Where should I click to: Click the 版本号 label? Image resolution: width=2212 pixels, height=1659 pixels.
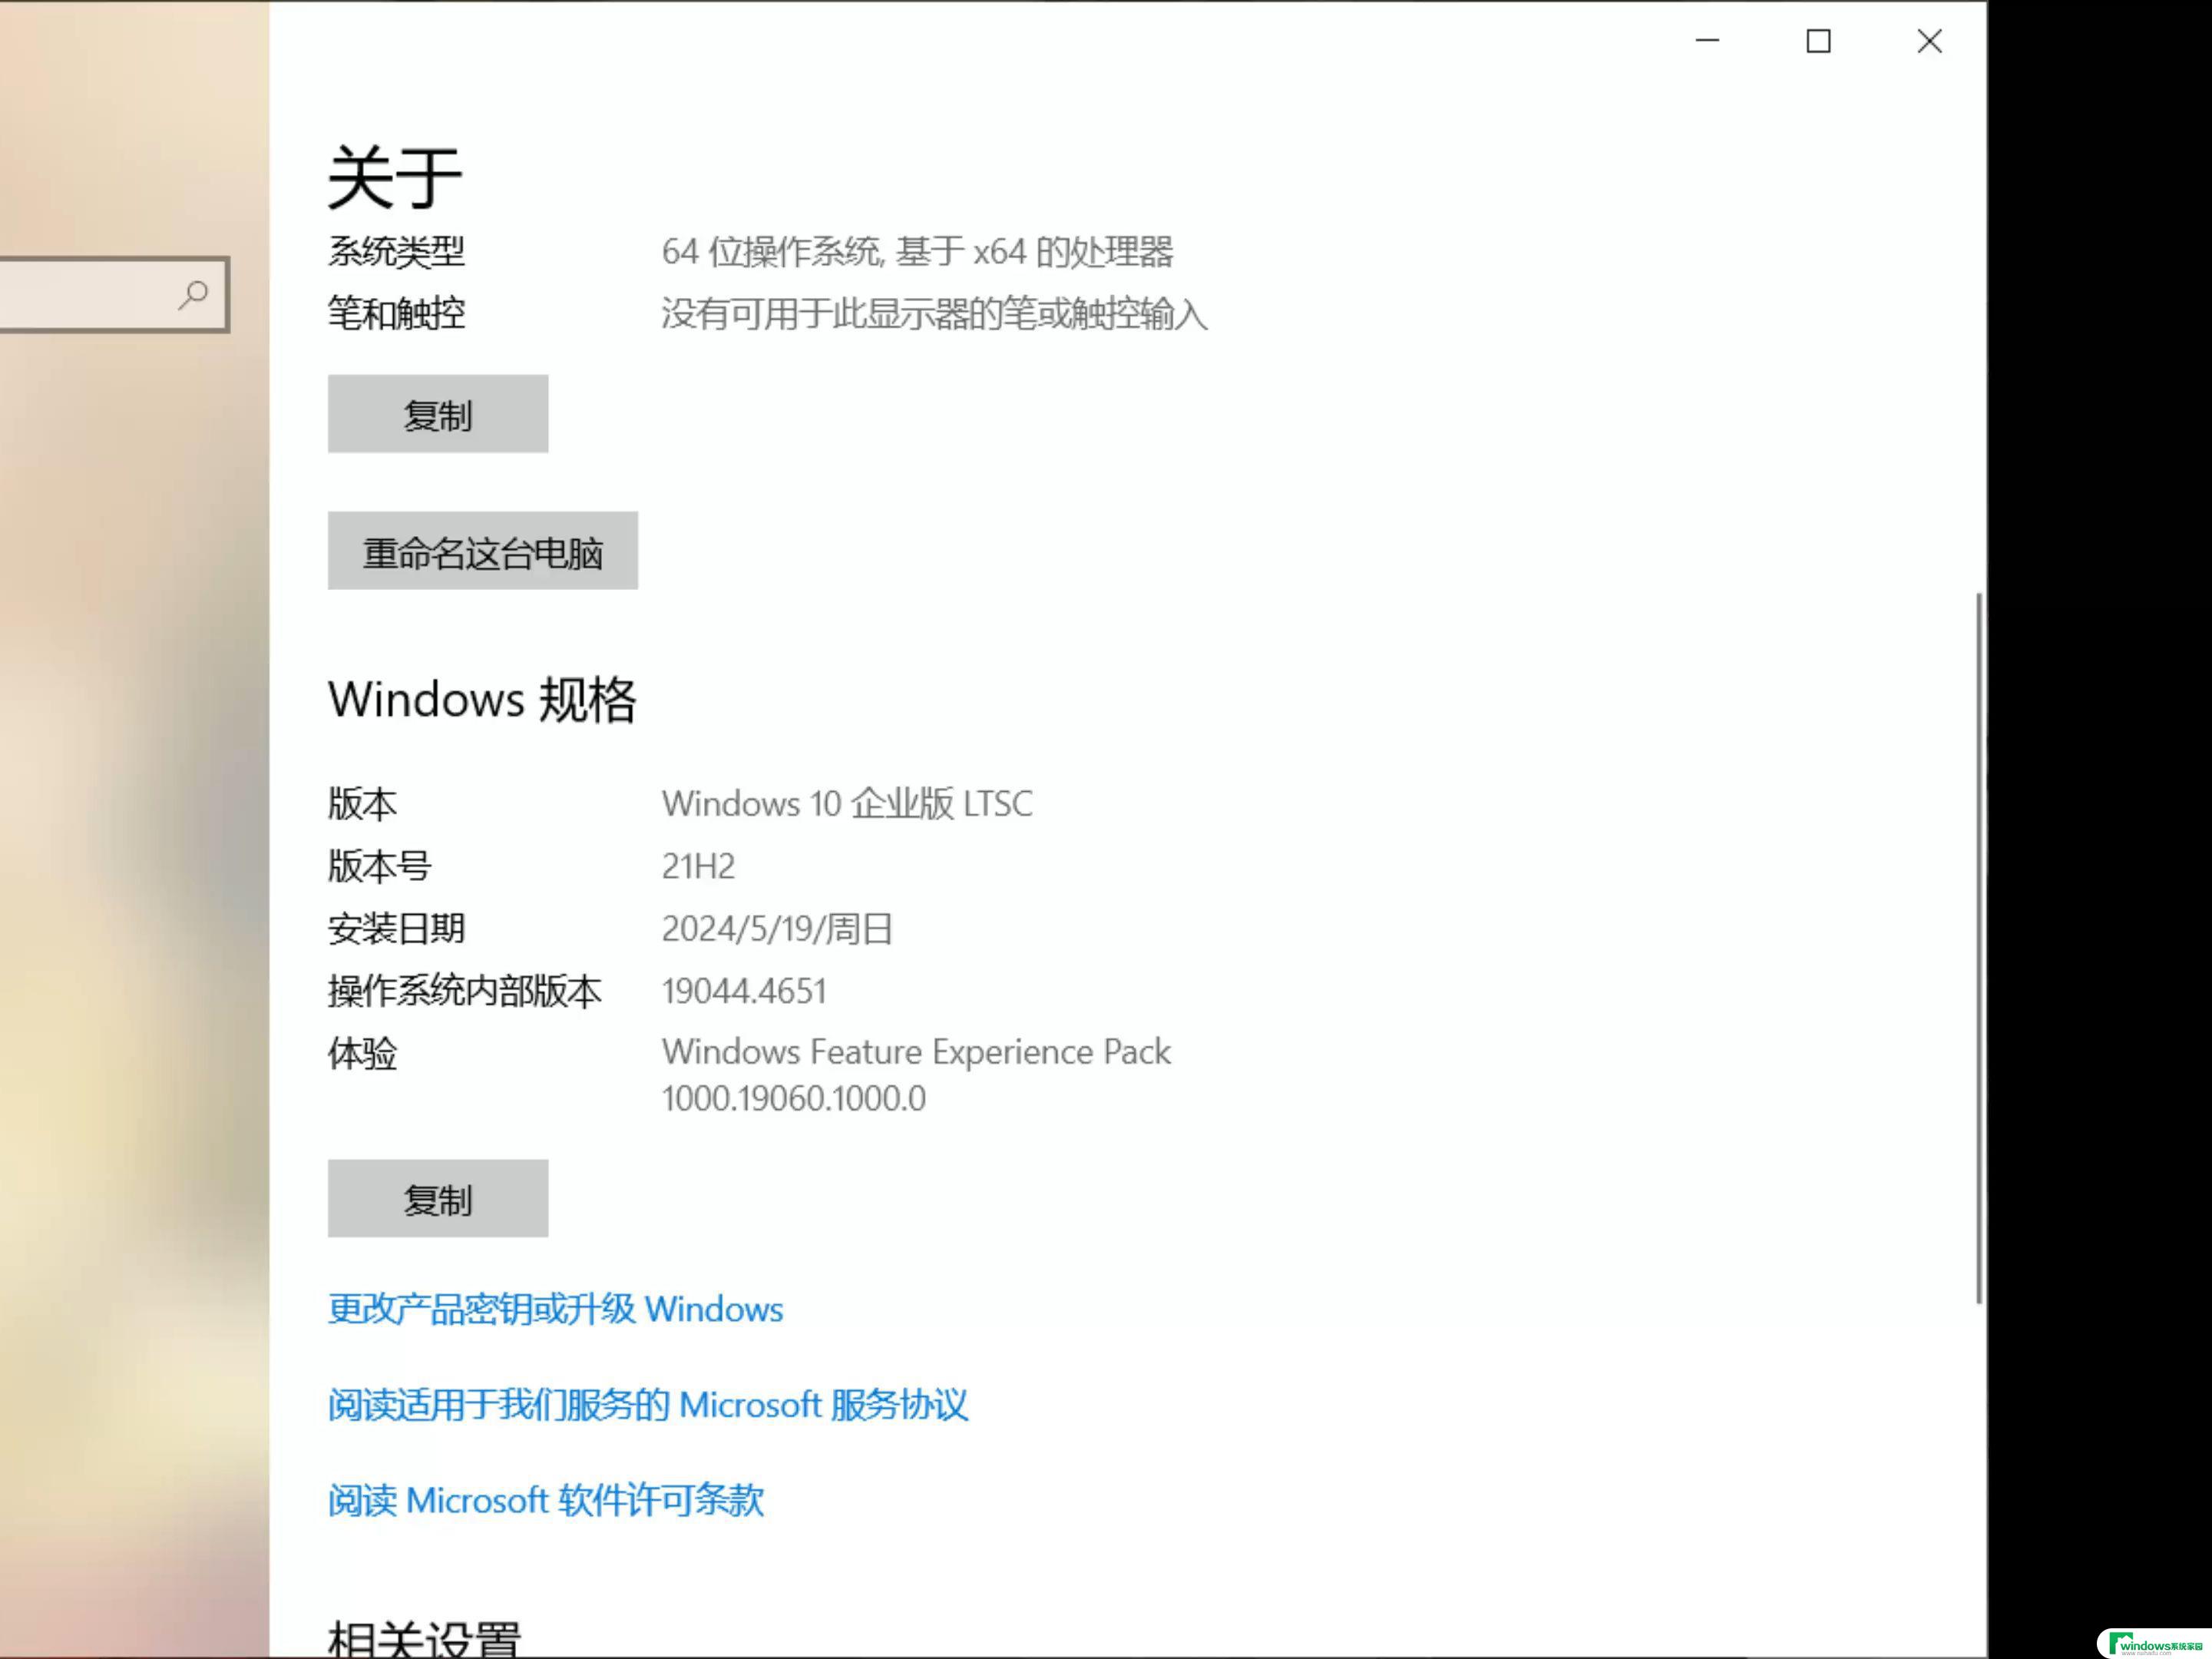coord(379,866)
